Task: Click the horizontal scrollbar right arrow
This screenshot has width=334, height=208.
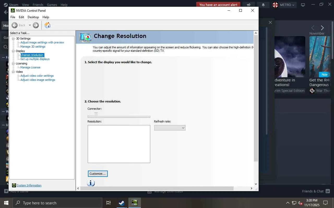Action: point(252,188)
